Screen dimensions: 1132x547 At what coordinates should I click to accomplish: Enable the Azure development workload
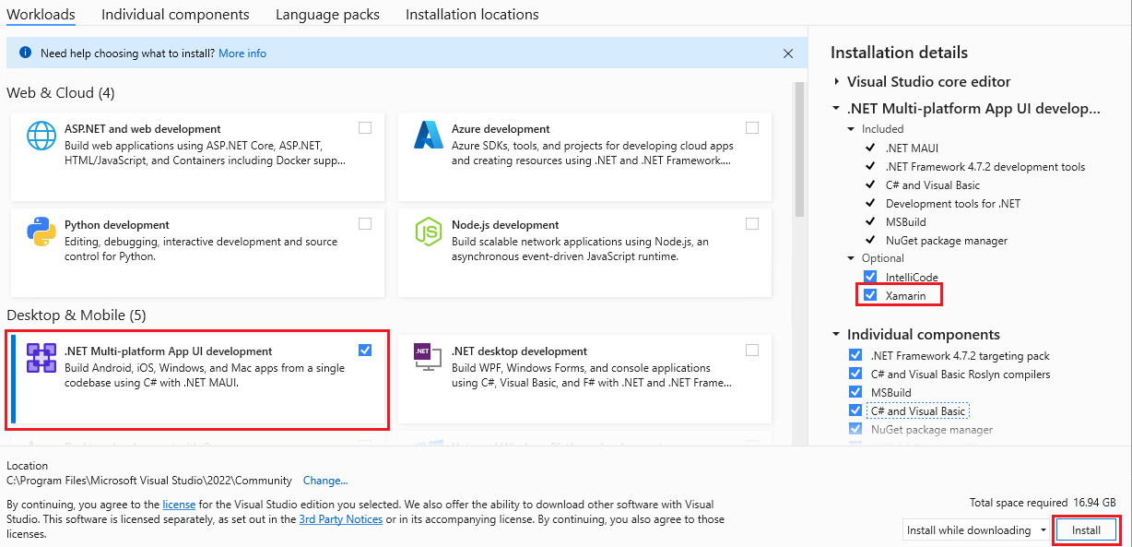[751, 127]
